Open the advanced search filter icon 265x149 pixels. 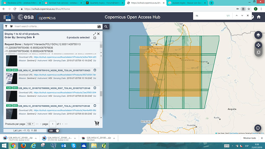[6, 26]
